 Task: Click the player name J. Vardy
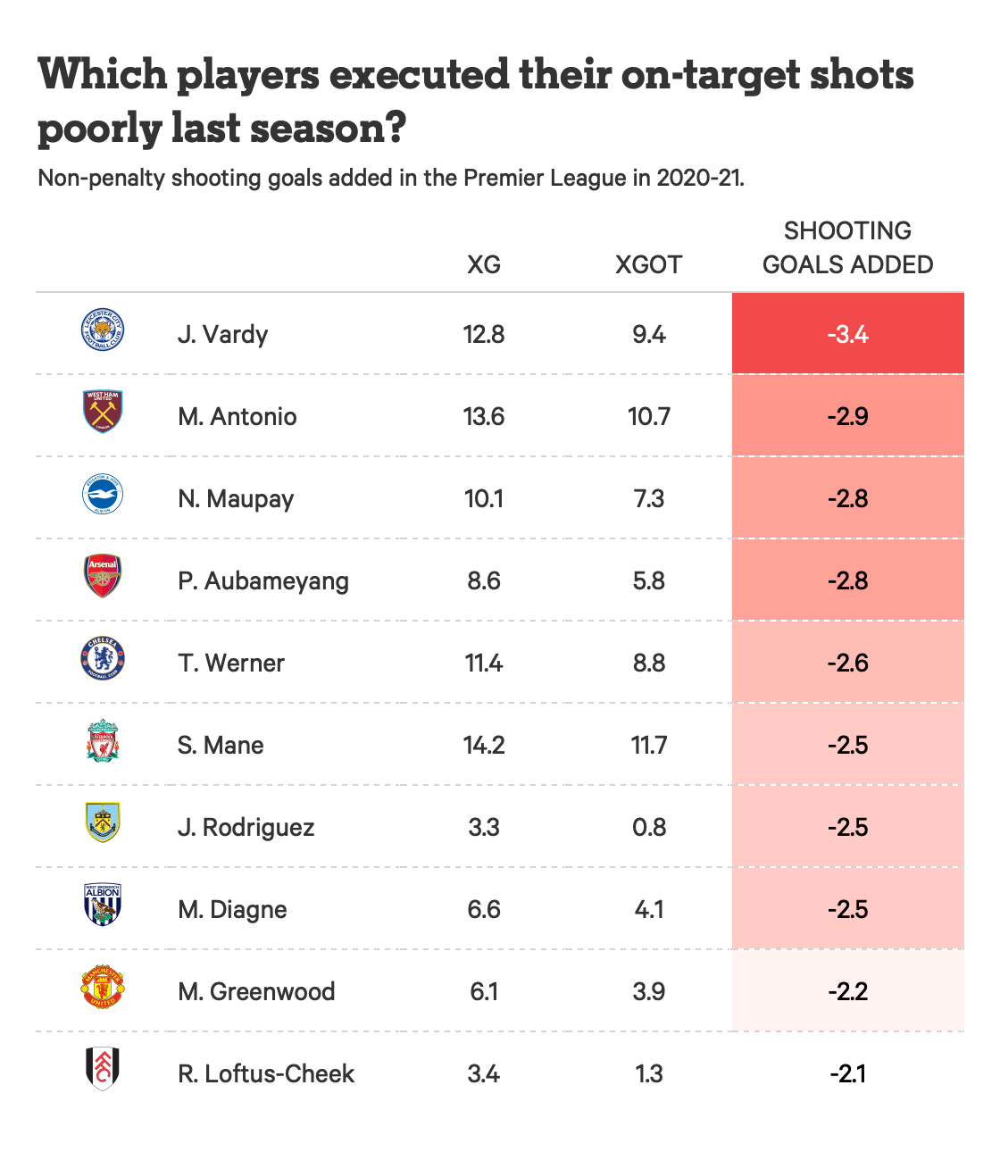pos(222,335)
